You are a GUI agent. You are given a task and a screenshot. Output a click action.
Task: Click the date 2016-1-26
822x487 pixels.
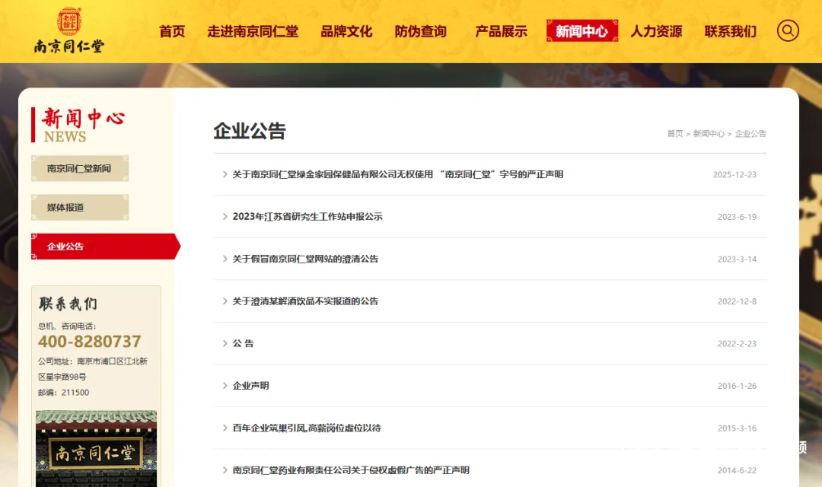(x=737, y=386)
